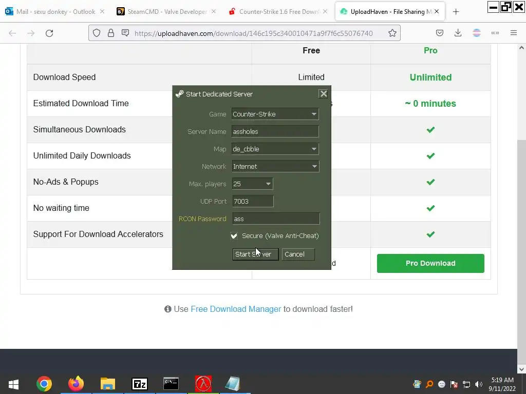
Task: Switch to Firefox in taskbar
Action: coord(76,384)
